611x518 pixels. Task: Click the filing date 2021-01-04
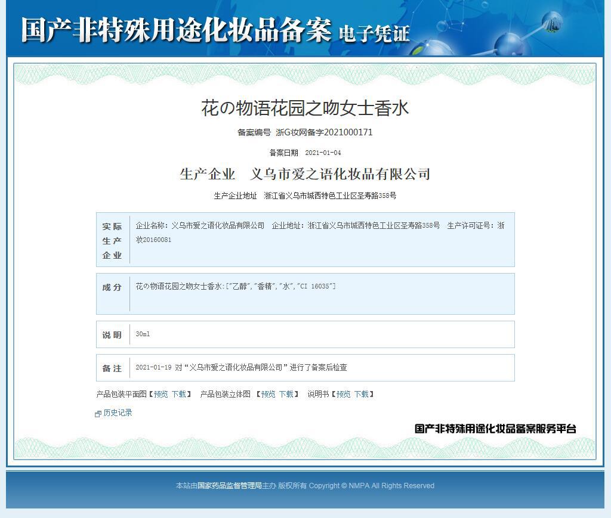point(323,153)
